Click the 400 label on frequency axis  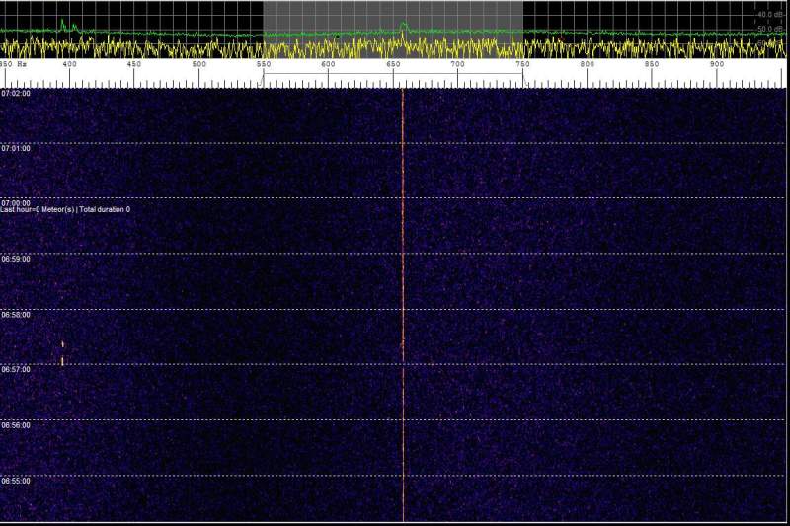click(x=69, y=65)
